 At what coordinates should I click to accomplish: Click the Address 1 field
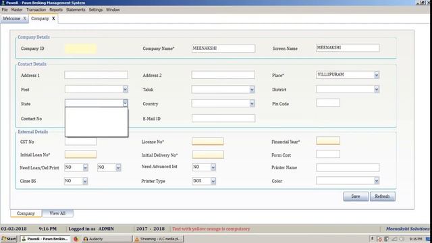96,75
